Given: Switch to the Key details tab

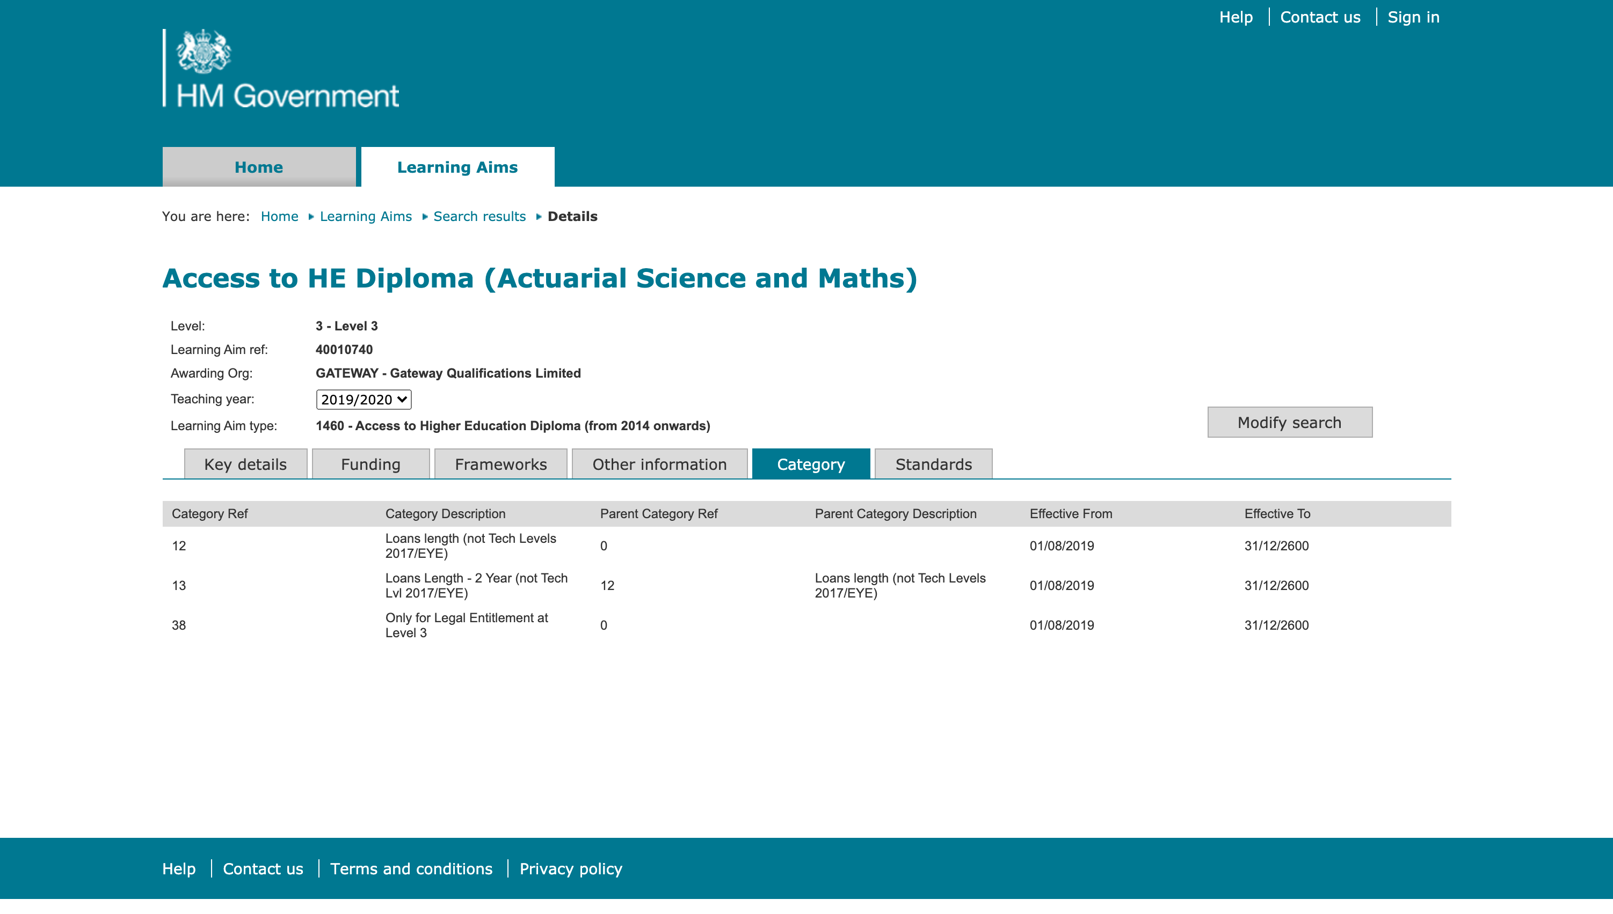Looking at the screenshot, I should [245, 464].
